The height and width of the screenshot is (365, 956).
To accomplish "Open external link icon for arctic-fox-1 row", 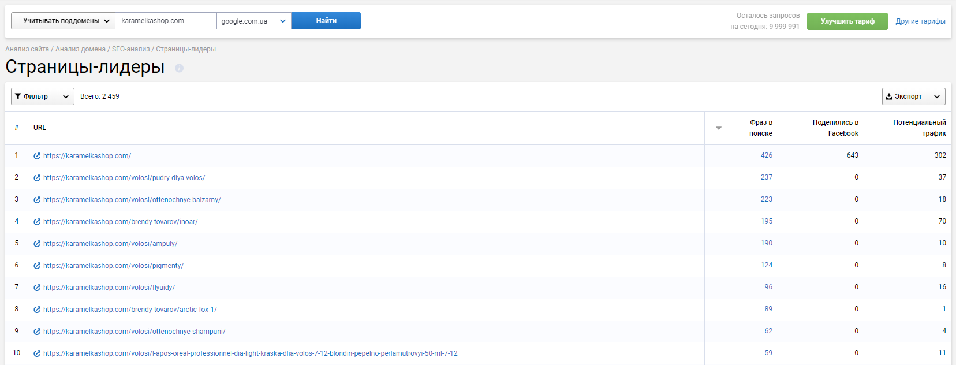I will 37,310.
